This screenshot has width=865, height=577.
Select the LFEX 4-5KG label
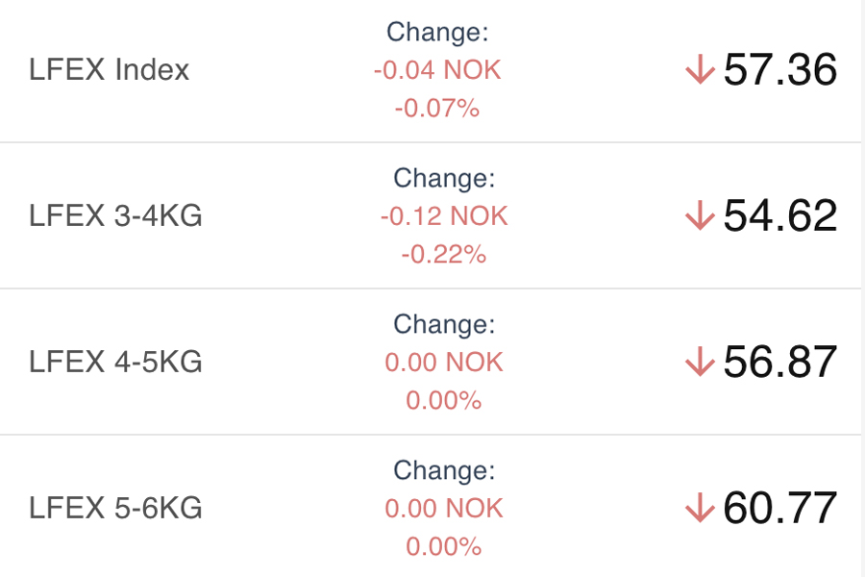point(115,363)
